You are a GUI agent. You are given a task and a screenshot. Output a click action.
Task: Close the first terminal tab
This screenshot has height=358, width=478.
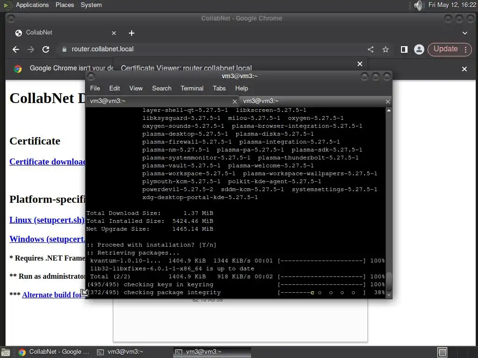coord(234,101)
